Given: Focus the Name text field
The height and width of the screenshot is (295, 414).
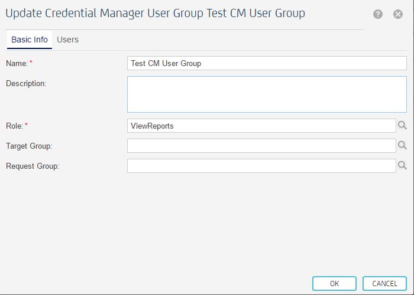Looking at the screenshot, I should pyautogui.click(x=267, y=63).
